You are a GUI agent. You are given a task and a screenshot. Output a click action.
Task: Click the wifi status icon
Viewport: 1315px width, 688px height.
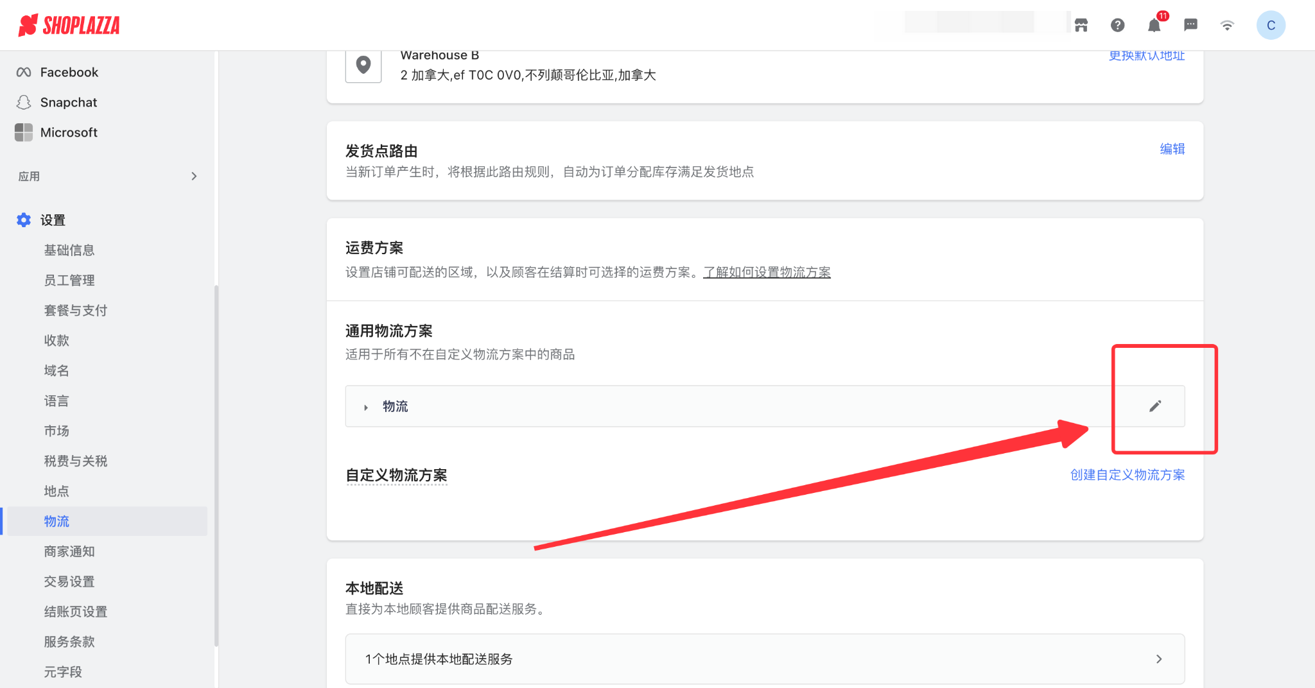[1227, 26]
